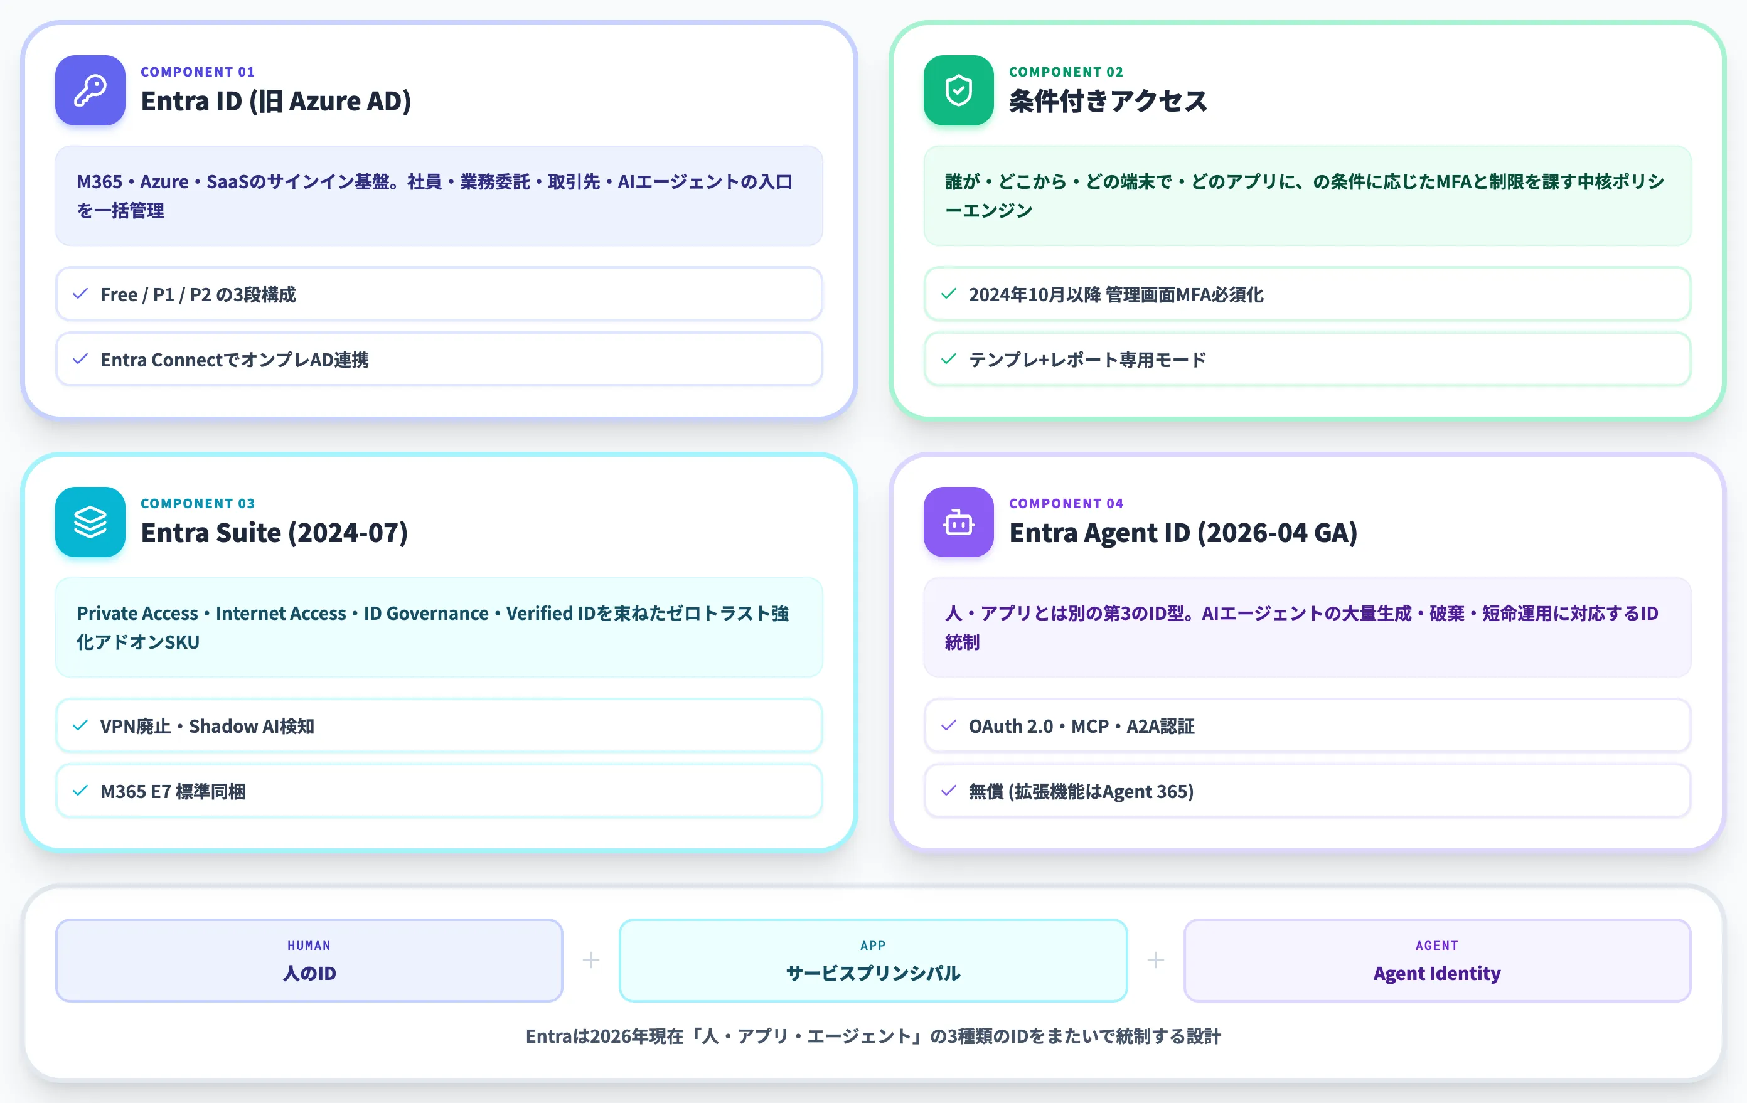Click the checkmark beside Entra Connect
The width and height of the screenshot is (1747, 1103).
[x=80, y=359]
